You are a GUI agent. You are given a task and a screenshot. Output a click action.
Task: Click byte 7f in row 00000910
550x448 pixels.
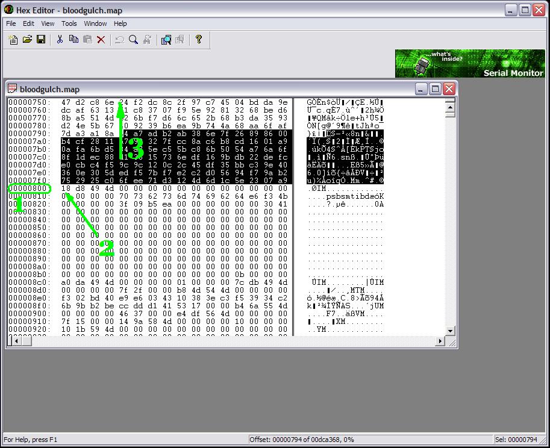point(66,322)
